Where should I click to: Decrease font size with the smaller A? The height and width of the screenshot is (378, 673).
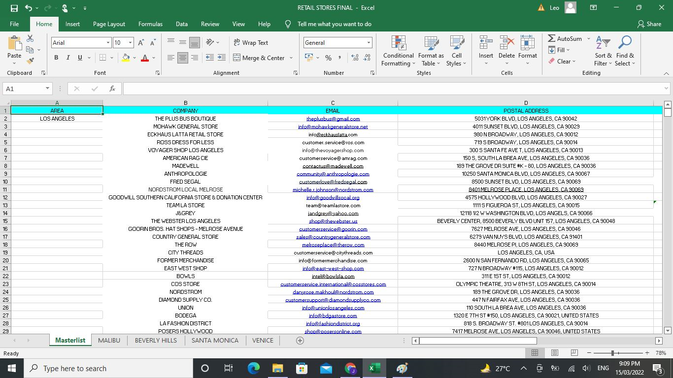point(153,43)
